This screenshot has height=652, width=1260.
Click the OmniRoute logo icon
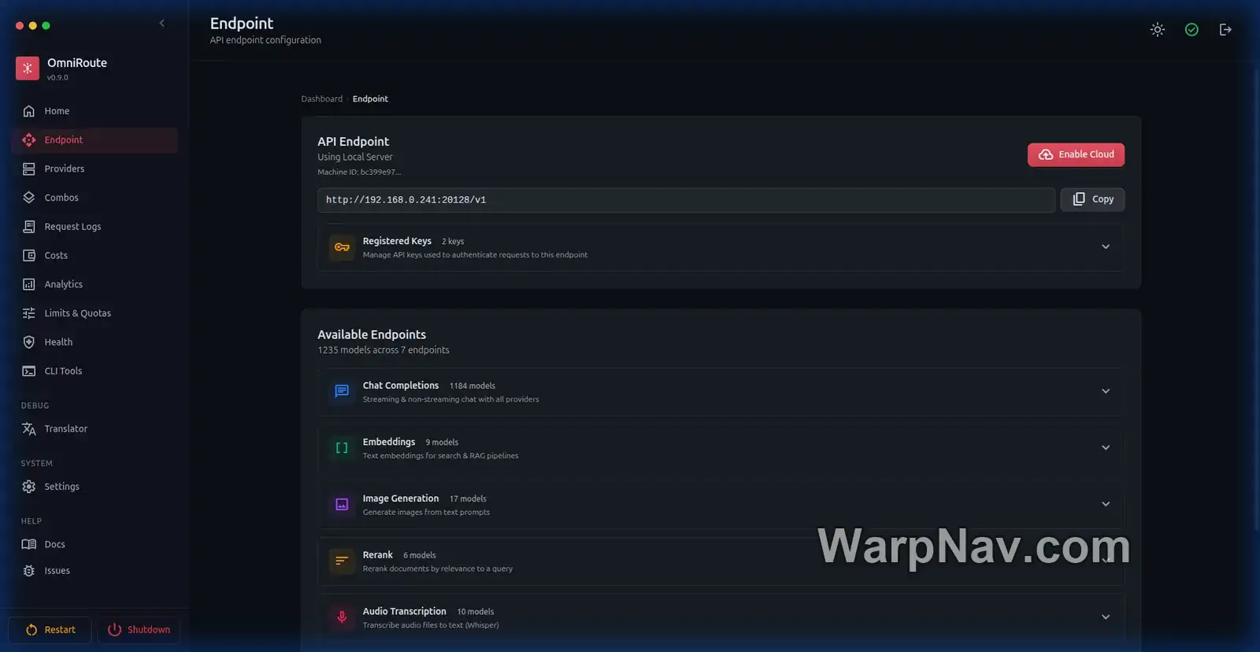click(x=28, y=69)
